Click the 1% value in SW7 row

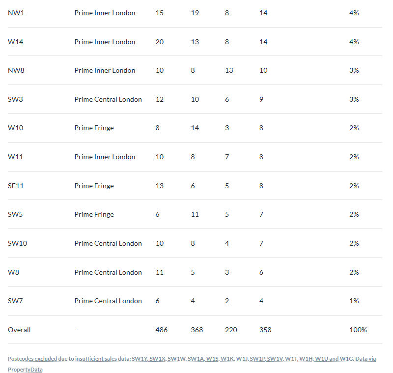coord(354,301)
